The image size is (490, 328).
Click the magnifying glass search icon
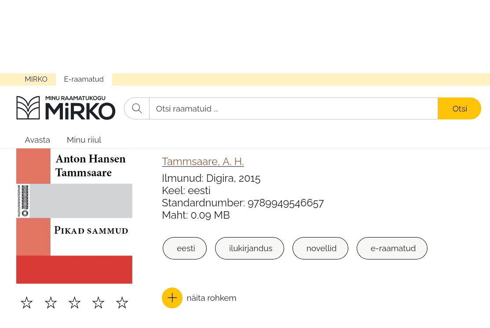click(137, 108)
